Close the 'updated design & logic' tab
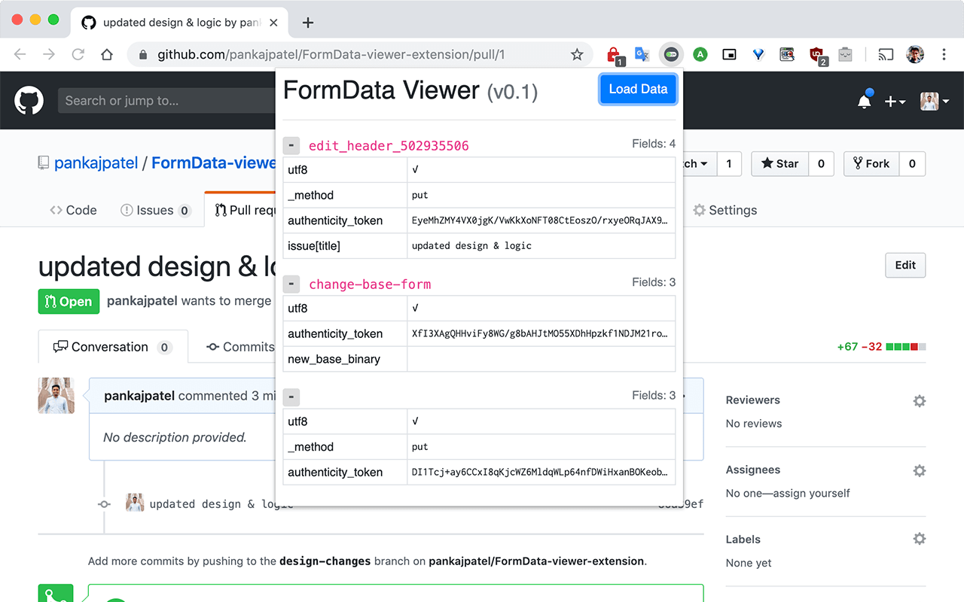The width and height of the screenshot is (964, 602). (x=273, y=23)
